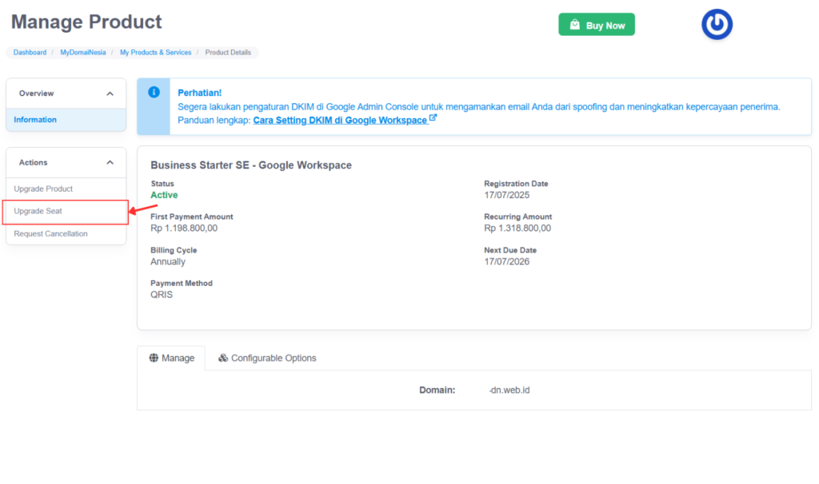Navigate to Dashboard via breadcrumb
Viewport: 819px width, 484px height.
30,51
